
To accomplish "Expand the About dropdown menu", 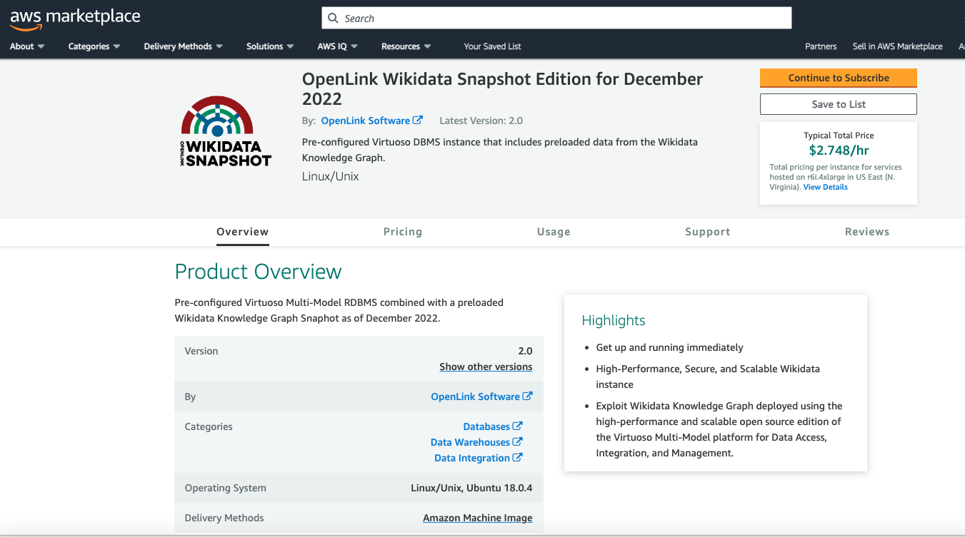I will tap(27, 46).
